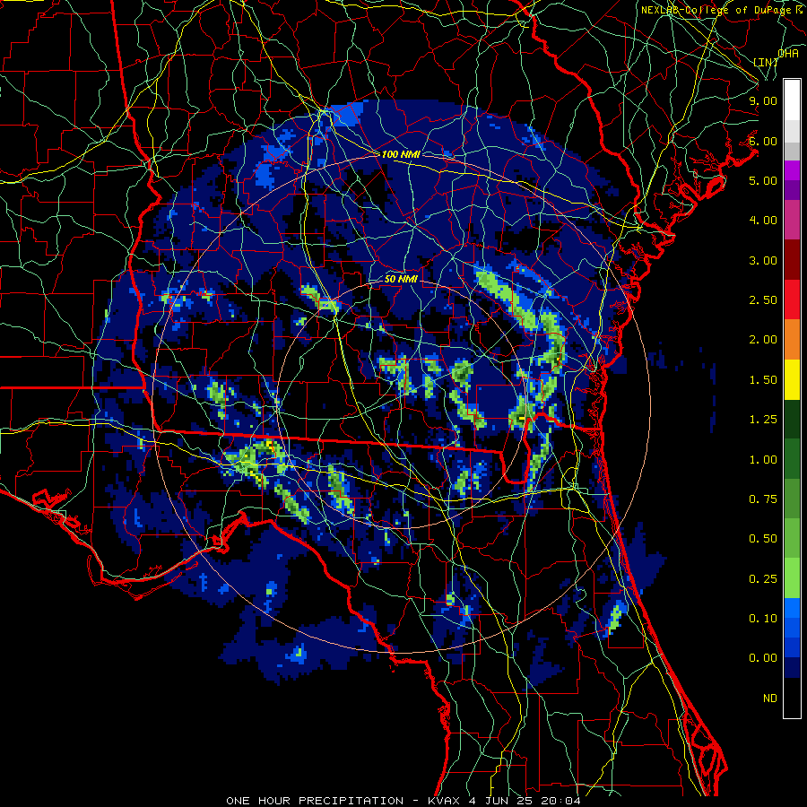
Task: Click the magenta swatch beside 5.00
Action: (x=792, y=170)
